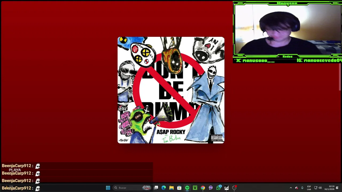Open OBS Studio from the taskbar
This screenshot has width=342, height=192.
pos(234,188)
